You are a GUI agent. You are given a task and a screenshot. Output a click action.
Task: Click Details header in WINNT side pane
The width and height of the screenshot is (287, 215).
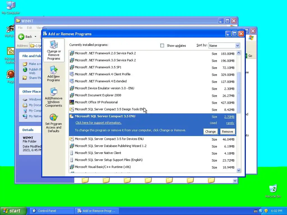point(28,130)
